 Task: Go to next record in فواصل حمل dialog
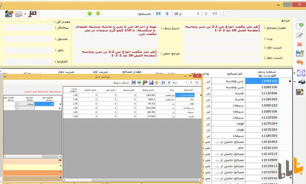[191, 82]
